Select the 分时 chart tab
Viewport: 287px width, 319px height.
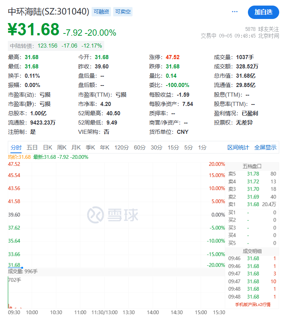(x=16, y=148)
